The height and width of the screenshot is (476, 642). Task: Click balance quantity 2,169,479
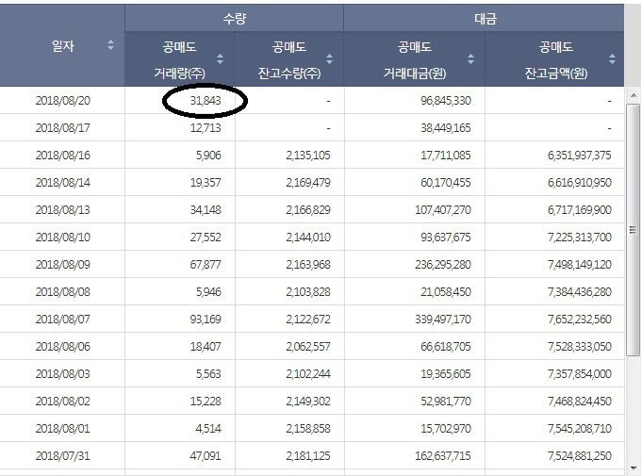[x=308, y=183]
